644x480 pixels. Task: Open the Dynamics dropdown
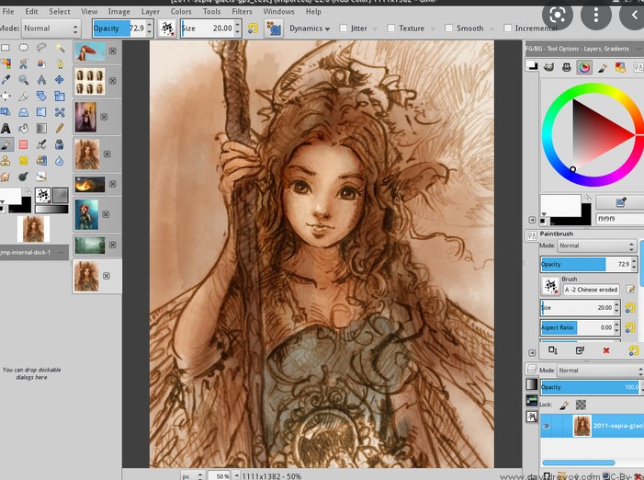(310, 29)
